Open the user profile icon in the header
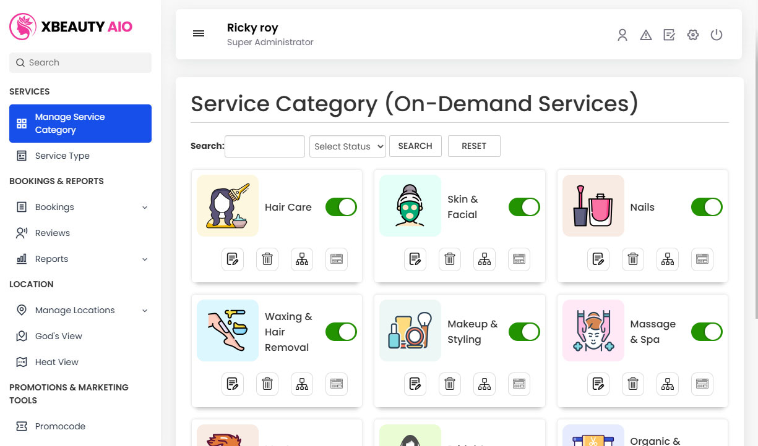 [x=622, y=35]
